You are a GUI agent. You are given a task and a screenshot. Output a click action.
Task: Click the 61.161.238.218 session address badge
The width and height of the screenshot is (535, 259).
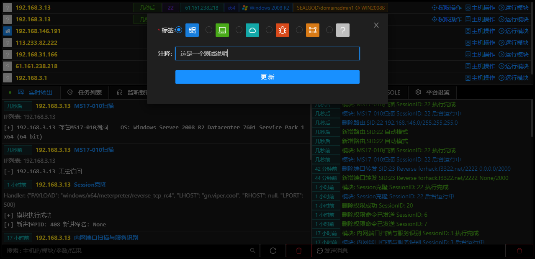pyautogui.click(x=202, y=8)
